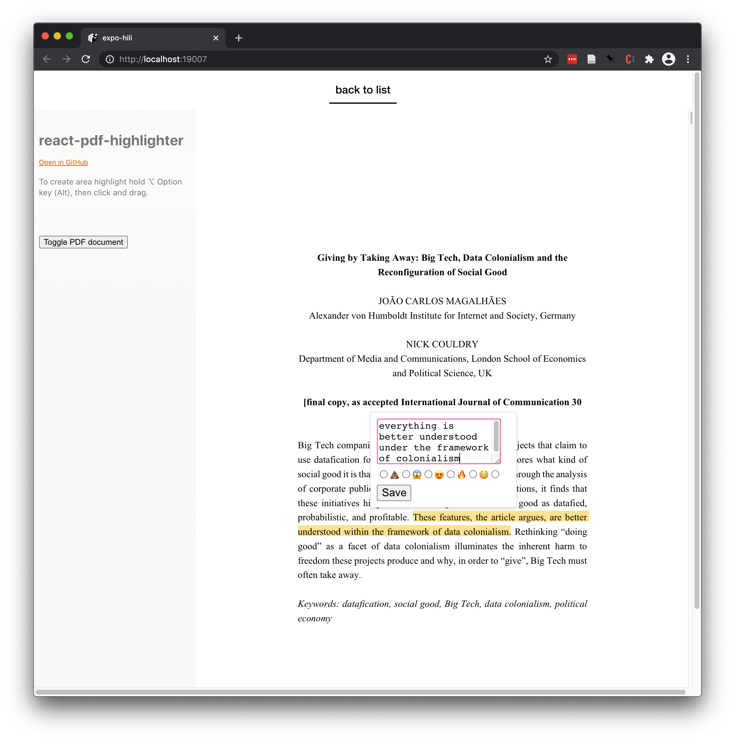Open the Chrome profile avatar
The image size is (735, 741).
pyautogui.click(x=668, y=59)
